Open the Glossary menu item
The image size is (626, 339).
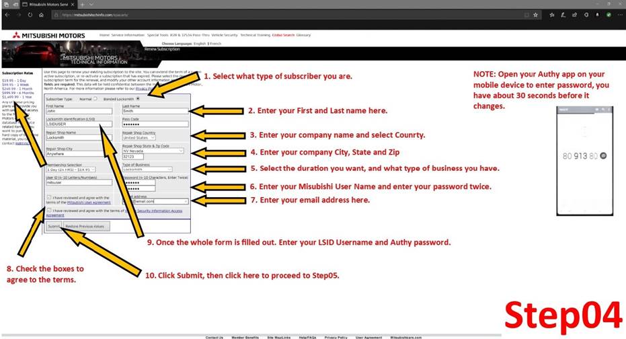[303, 35]
